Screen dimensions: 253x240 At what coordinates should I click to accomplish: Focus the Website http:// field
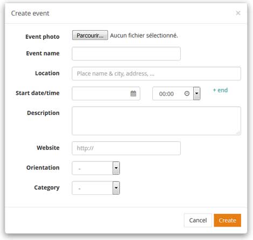point(126,148)
